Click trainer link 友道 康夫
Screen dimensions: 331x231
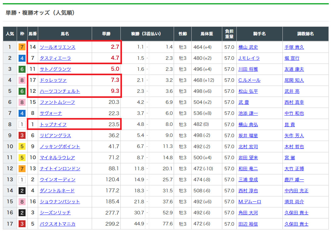(x=294, y=69)
